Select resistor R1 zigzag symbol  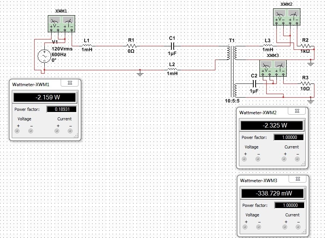[x=132, y=46]
